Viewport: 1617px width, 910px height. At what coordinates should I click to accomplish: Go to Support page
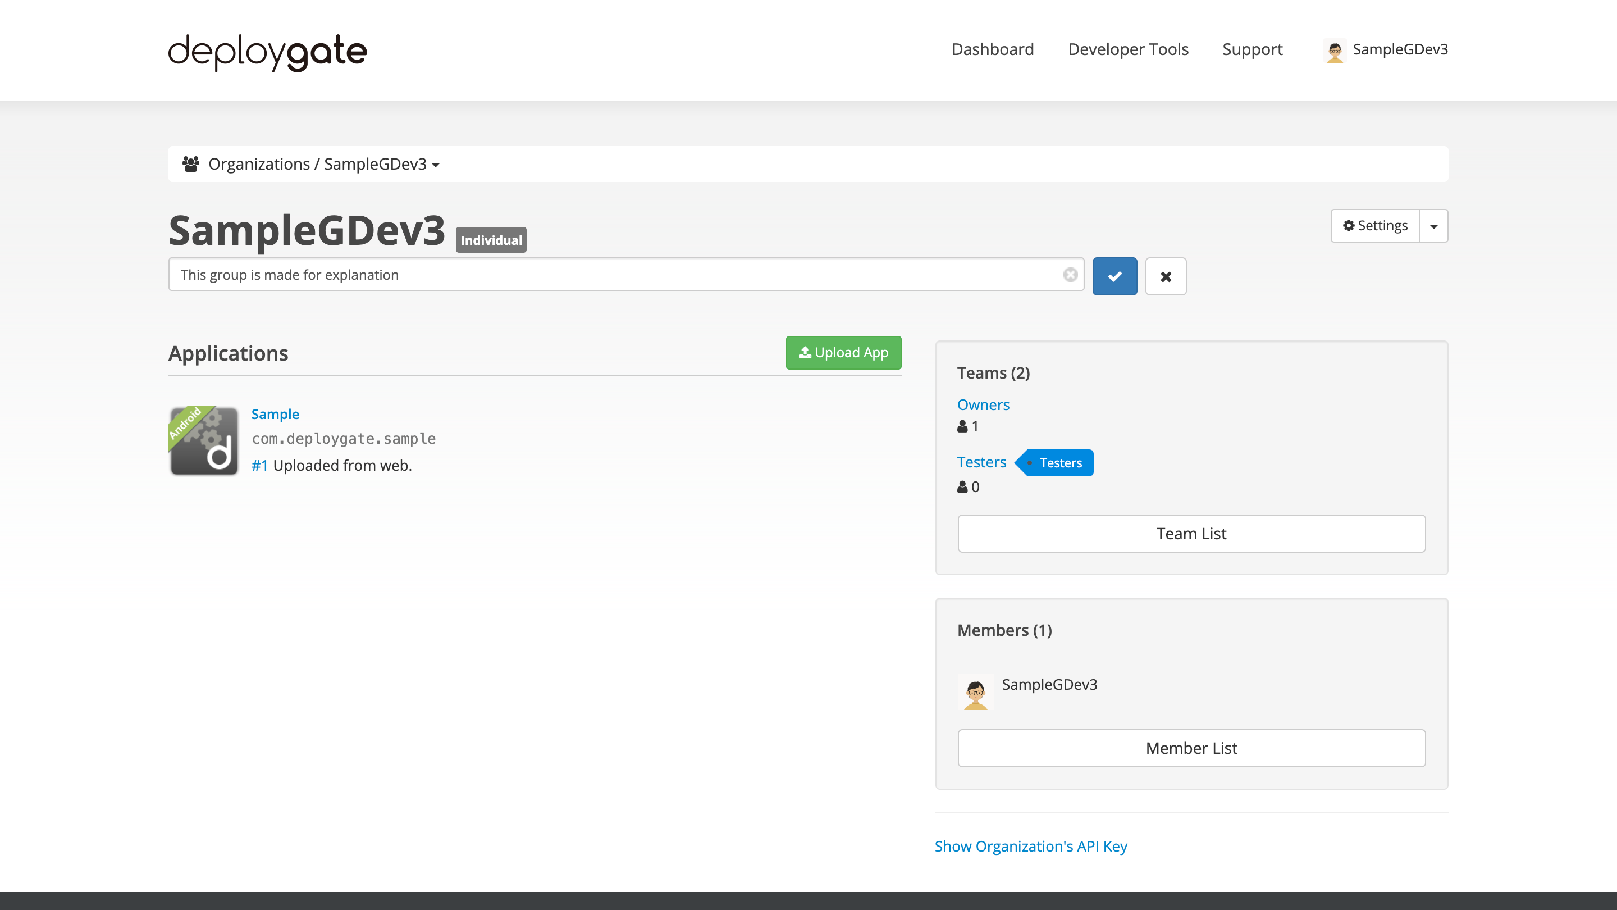coord(1252,49)
